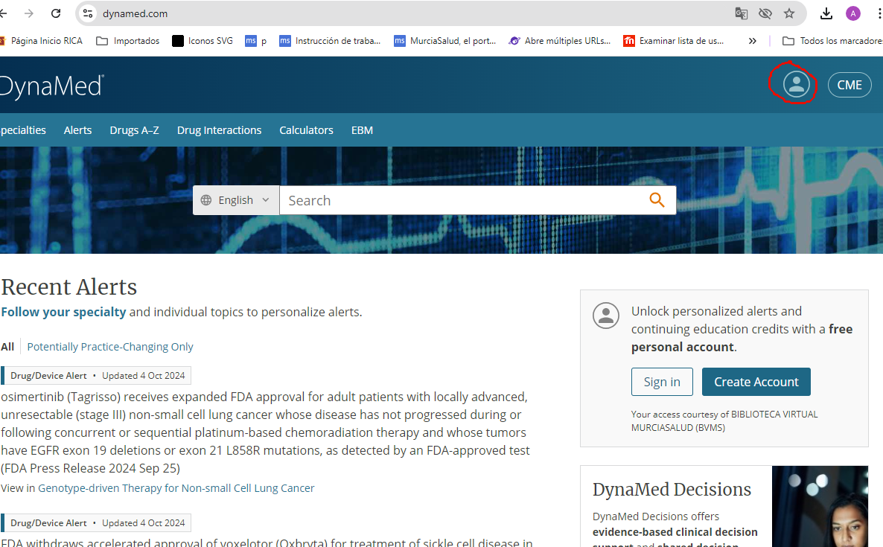Bookmark page with the star icon

pos(789,13)
